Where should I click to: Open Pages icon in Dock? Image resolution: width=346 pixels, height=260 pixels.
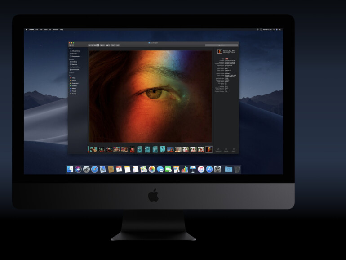point(177,170)
